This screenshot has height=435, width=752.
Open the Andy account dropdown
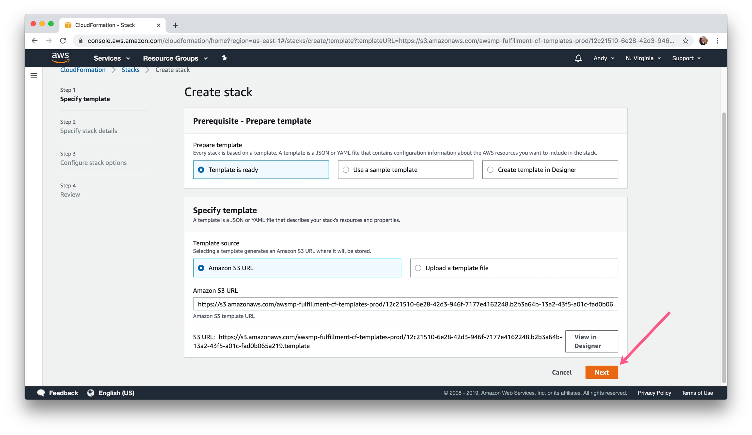[604, 58]
